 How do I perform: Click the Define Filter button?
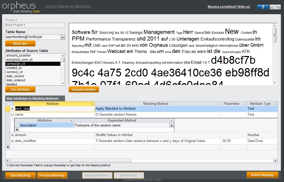pos(129,175)
